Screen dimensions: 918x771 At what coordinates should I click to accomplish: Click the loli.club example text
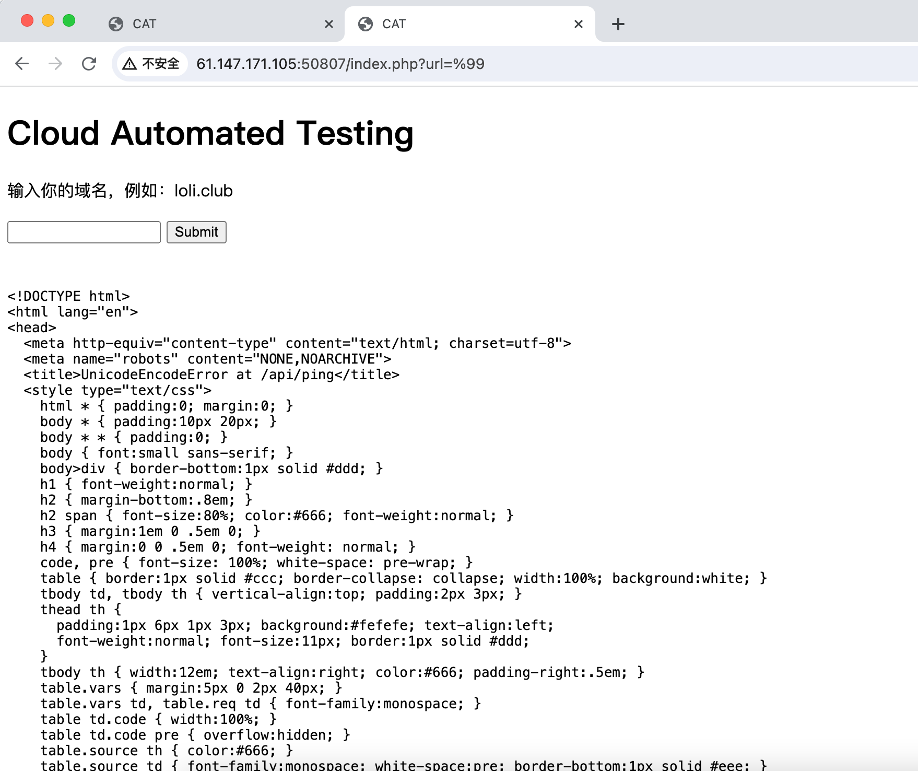(x=203, y=191)
